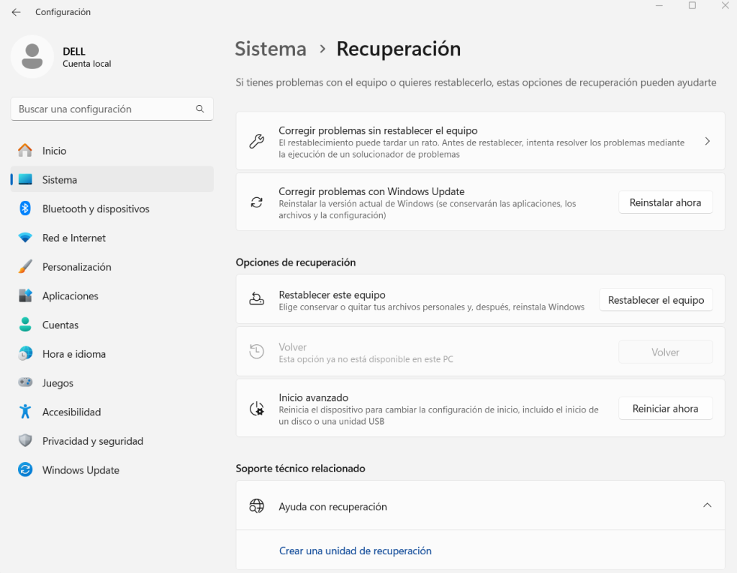The height and width of the screenshot is (573, 737).
Task: Maximize the Configuración window
Action: point(692,6)
